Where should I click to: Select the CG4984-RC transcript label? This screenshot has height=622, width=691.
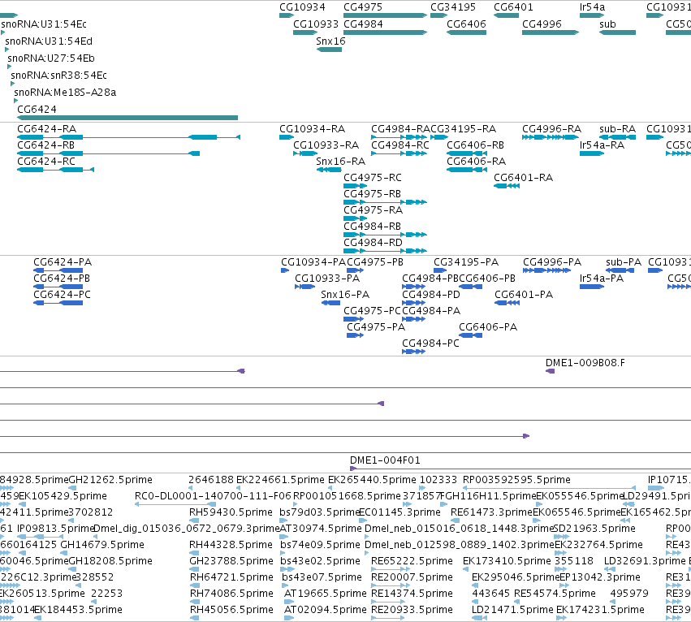[x=400, y=145]
